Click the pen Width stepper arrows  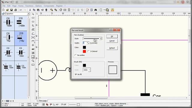click(88, 43)
